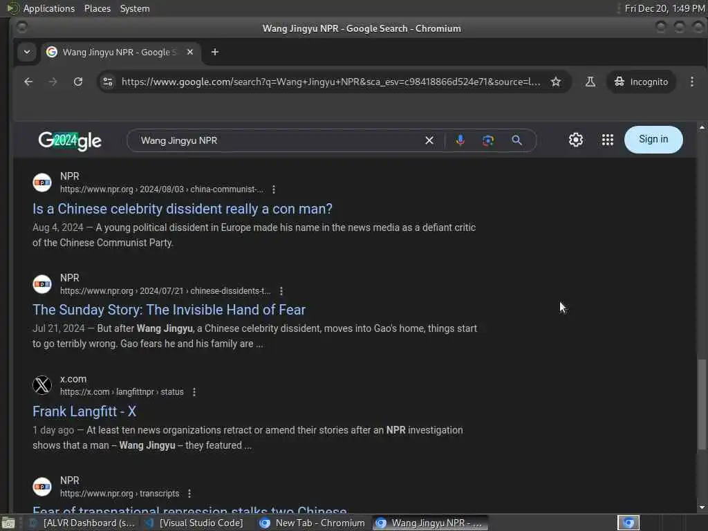Switch to Visual Studio Code in taskbar
The image size is (708, 531).
194,523
